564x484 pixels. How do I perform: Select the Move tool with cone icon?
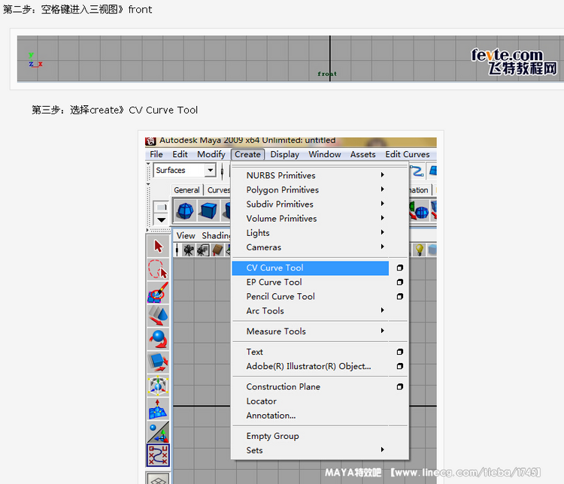point(158,316)
